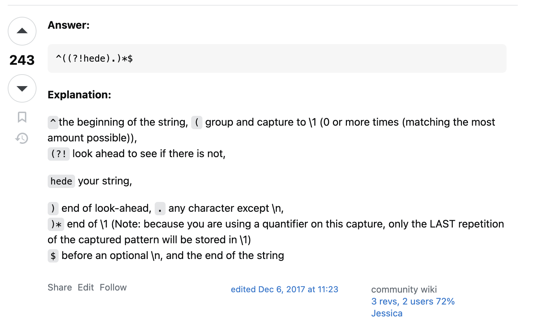The height and width of the screenshot is (329, 536).
Task: Edit this answer
Action: [86, 287]
